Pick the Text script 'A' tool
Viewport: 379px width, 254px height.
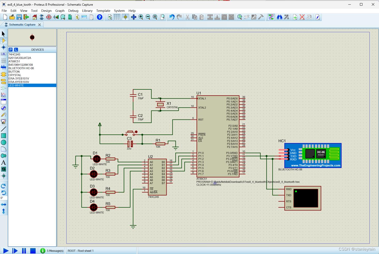4,163
